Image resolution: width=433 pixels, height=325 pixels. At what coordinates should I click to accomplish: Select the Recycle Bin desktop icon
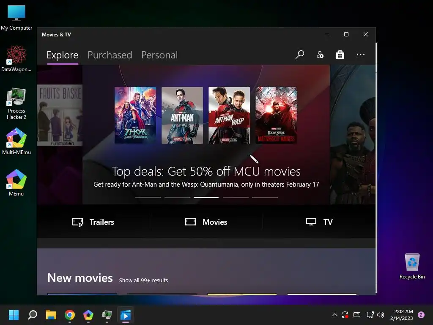click(412, 267)
